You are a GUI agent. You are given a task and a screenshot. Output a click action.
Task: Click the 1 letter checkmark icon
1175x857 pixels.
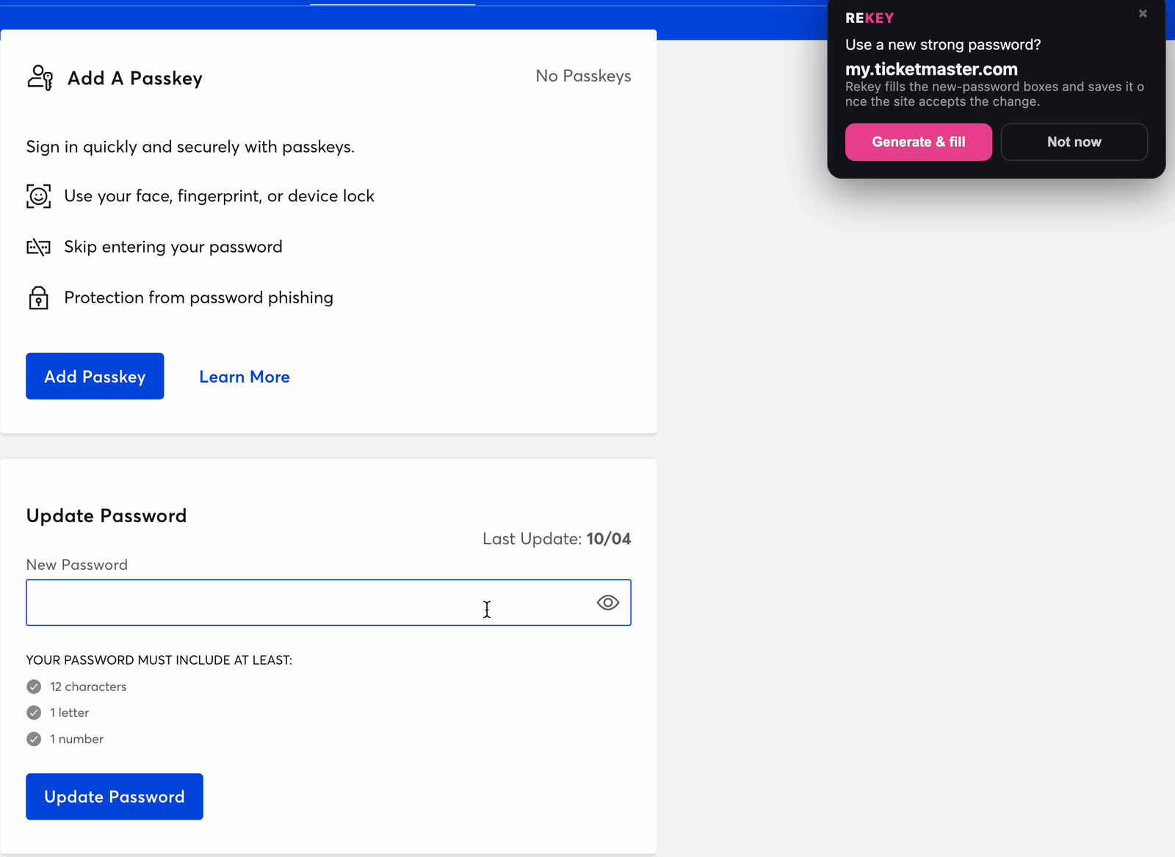tap(34, 712)
